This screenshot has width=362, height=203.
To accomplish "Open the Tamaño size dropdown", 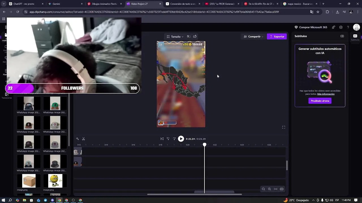I will pyautogui.click(x=175, y=37).
